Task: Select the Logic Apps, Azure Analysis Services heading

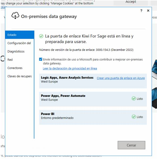Action: pos(67,78)
